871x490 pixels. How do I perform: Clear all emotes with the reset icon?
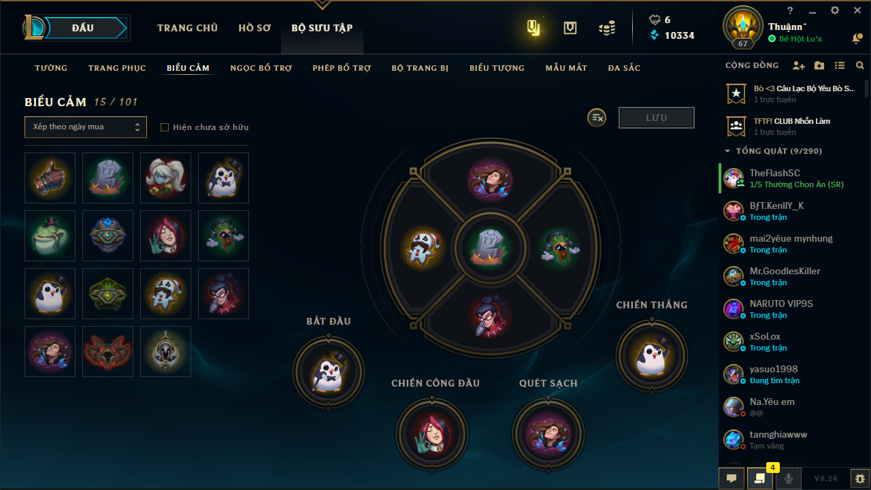tap(597, 118)
